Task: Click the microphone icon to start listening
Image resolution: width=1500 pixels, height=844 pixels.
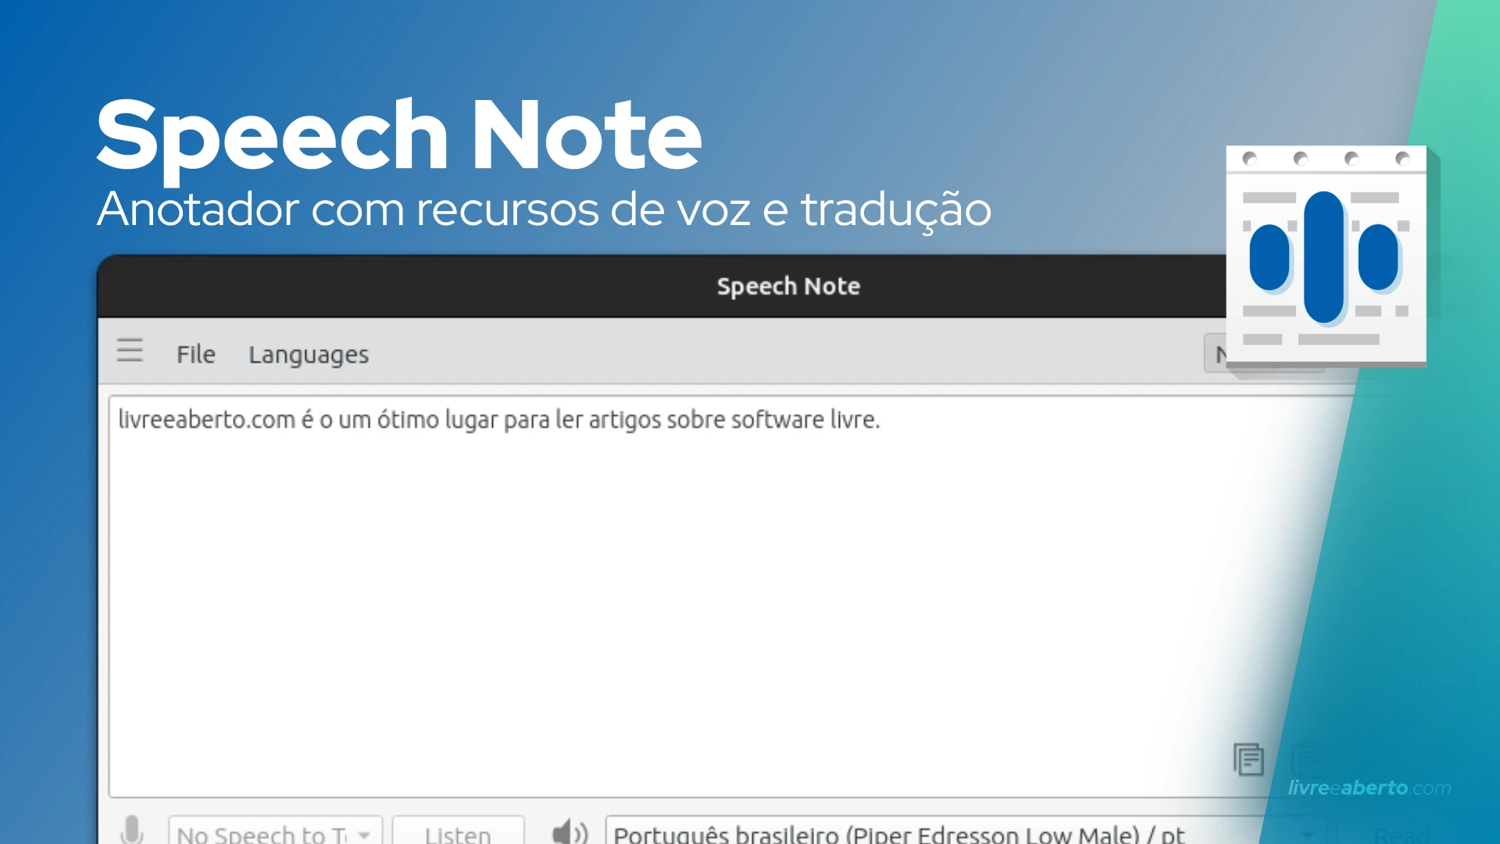Action: (x=132, y=832)
